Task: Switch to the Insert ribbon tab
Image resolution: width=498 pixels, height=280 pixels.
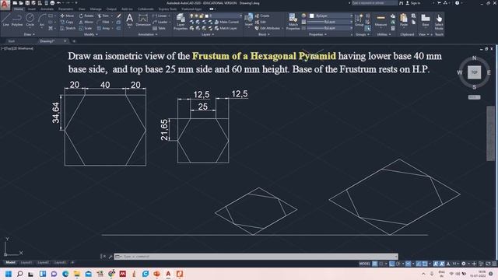Action: [32, 9]
